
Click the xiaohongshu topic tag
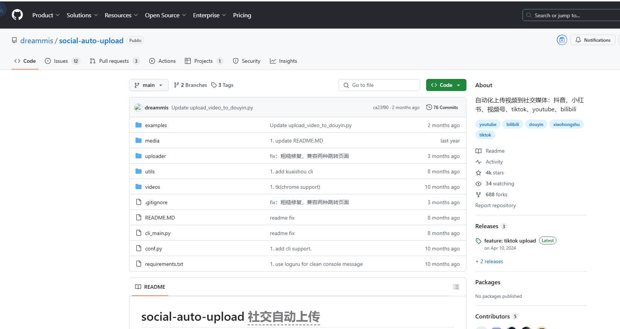(567, 124)
